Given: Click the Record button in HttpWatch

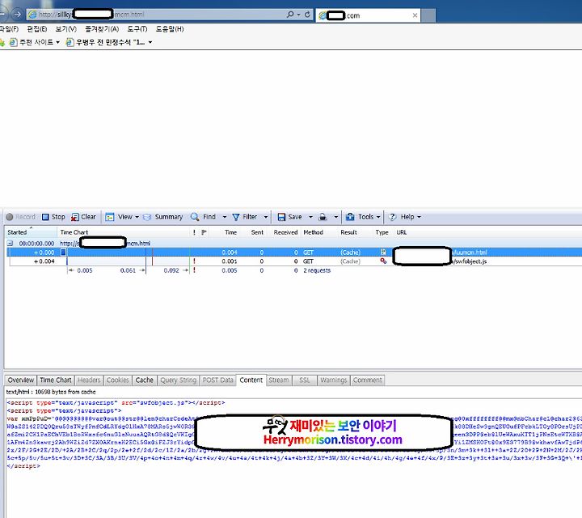Looking at the screenshot, I should tap(20, 217).
